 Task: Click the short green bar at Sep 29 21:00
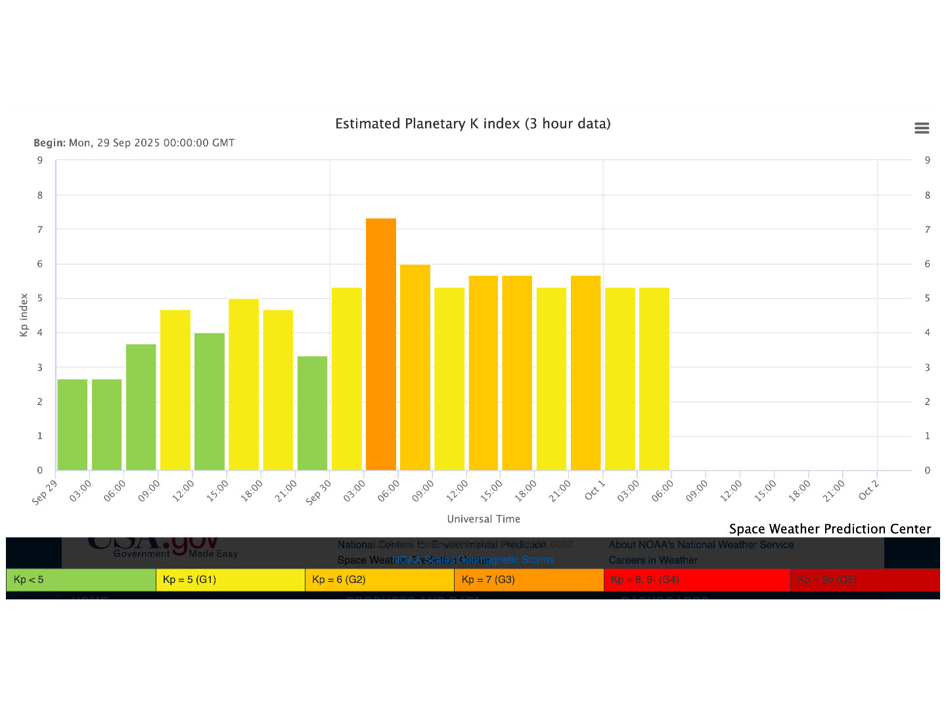coord(312,413)
